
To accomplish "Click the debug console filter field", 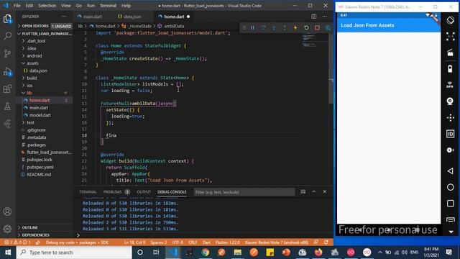I will (244, 192).
